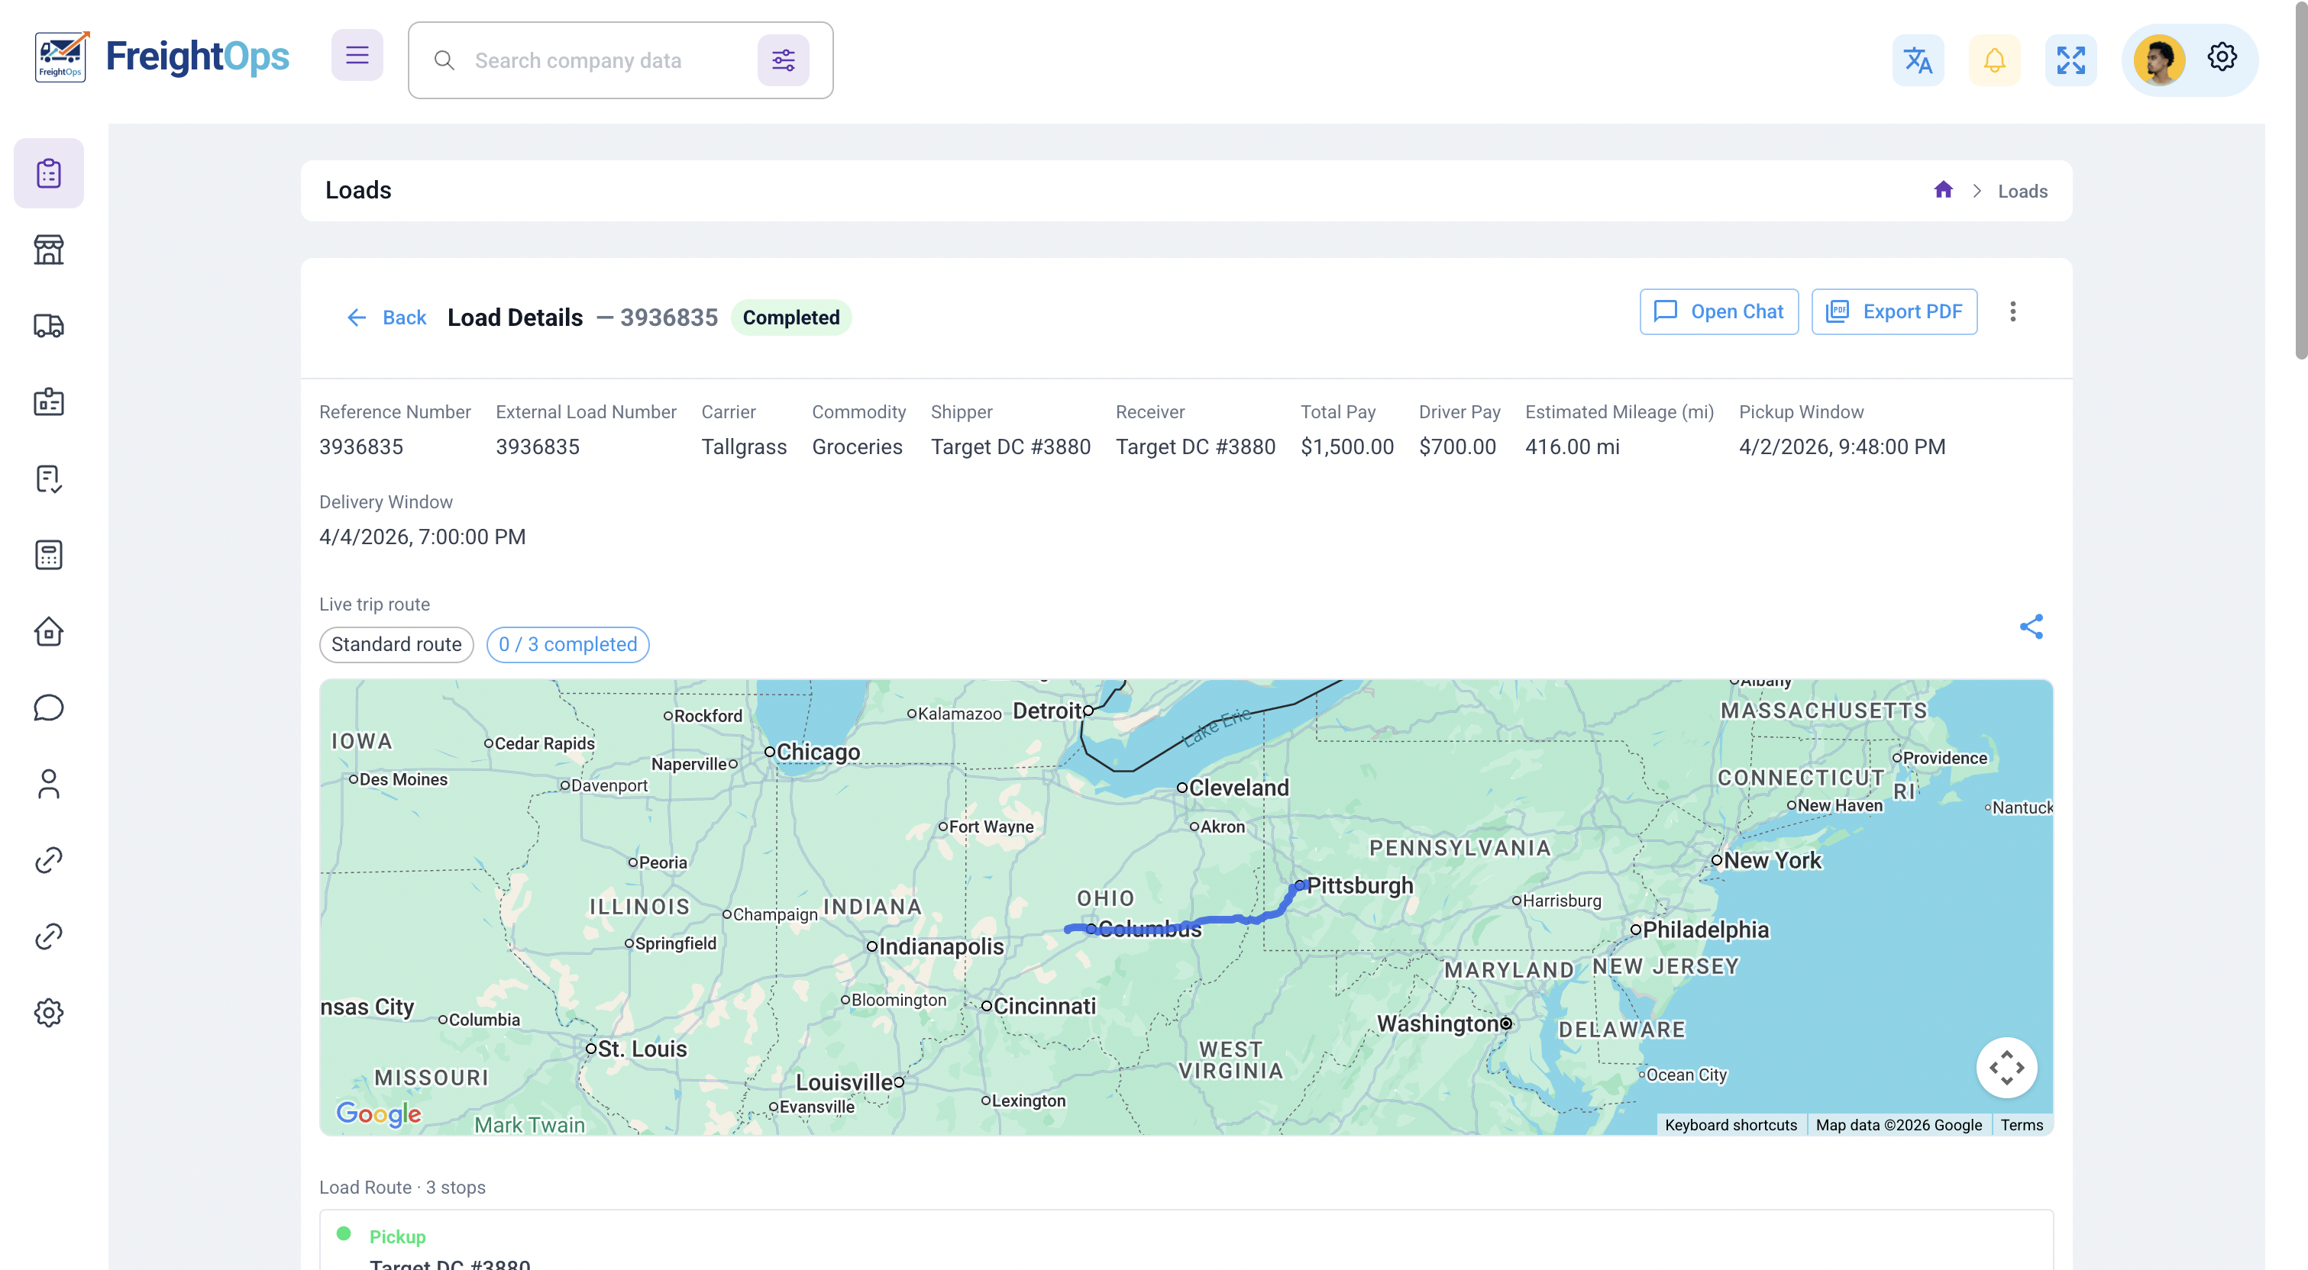This screenshot has height=1270, width=2308.
Task: Select estimated mileage 416.00 mi
Action: click(1572, 447)
